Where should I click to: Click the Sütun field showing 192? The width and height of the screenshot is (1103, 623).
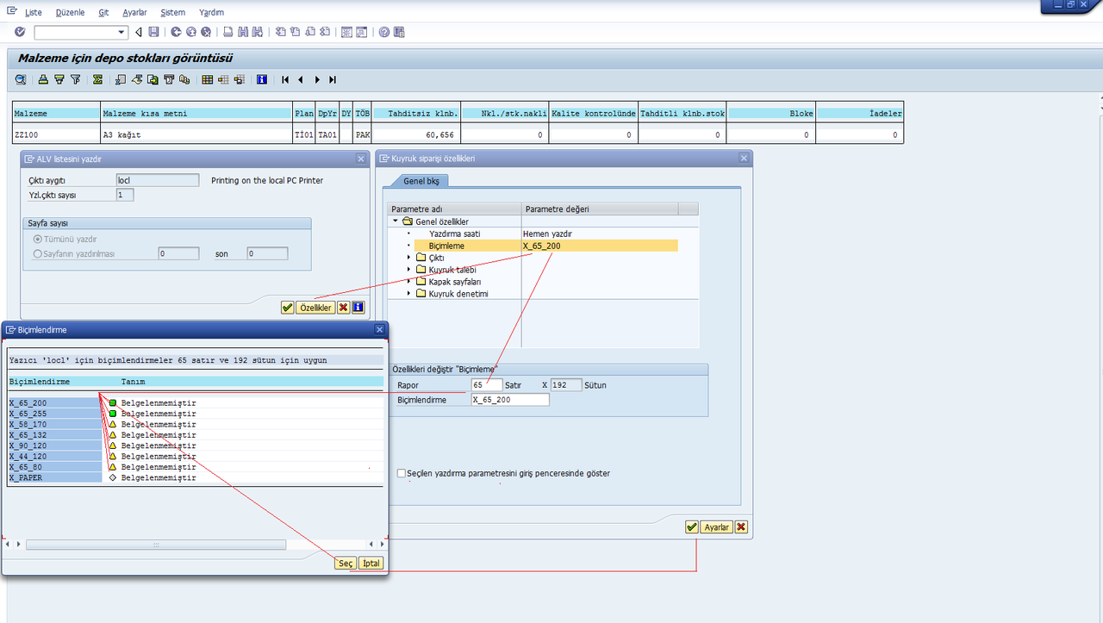point(566,384)
